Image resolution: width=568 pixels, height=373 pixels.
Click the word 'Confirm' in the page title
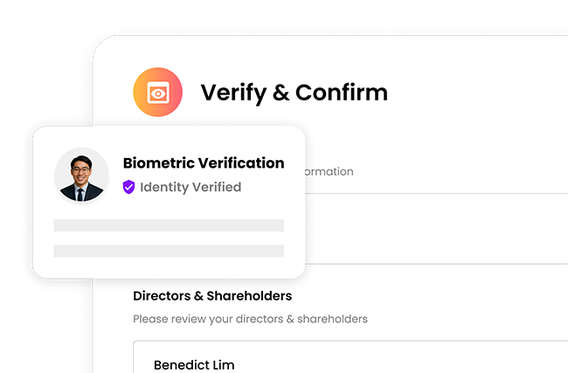(342, 93)
